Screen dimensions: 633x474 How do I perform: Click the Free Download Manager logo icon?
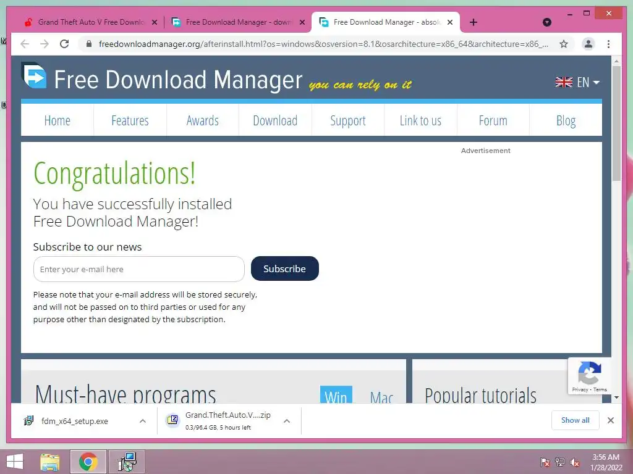pyautogui.click(x=34, y=75)
